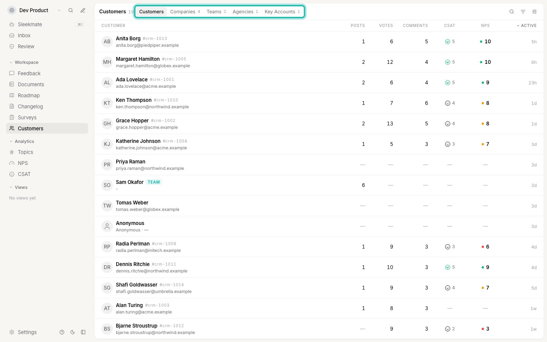Image resolution: width=547 pixels, height=342 pixels.
Task: Click the NPS column header
Action: (485, 25)
